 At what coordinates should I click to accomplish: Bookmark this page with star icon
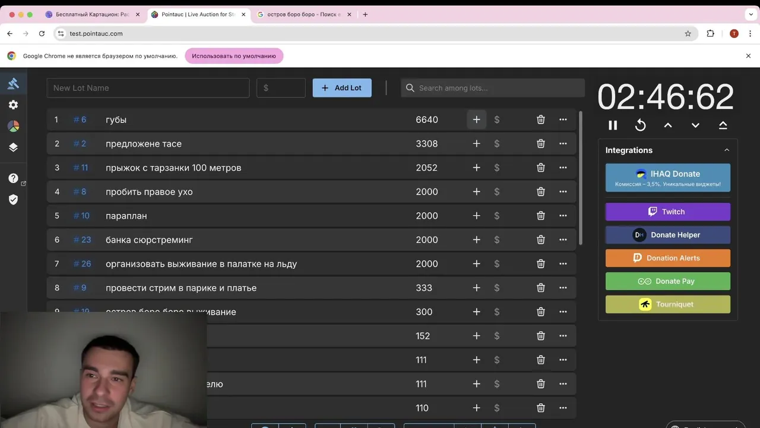coord(688,34)
